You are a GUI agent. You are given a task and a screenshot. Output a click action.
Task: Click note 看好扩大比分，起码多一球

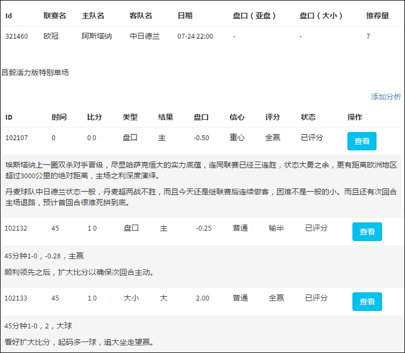coord(79,342)
